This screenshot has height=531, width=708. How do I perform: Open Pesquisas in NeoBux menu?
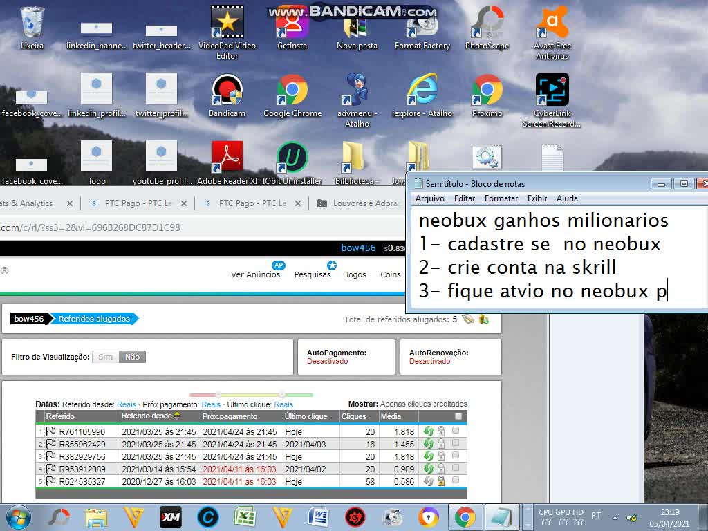tap(313, 274)
